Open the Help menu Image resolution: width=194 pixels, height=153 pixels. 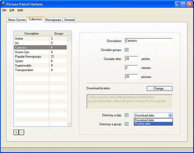point(20,10)
